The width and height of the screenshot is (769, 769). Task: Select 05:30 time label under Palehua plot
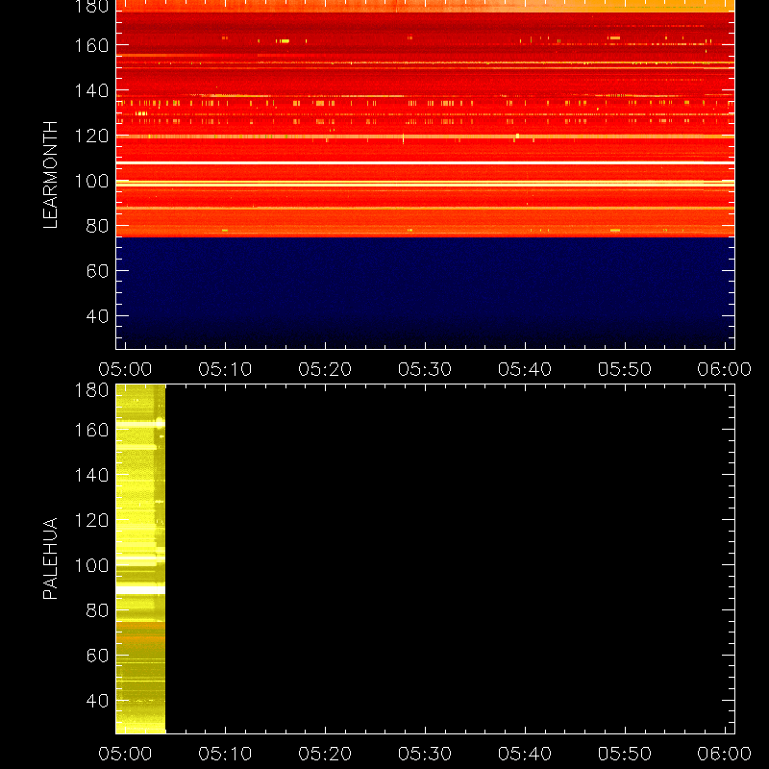425,754
